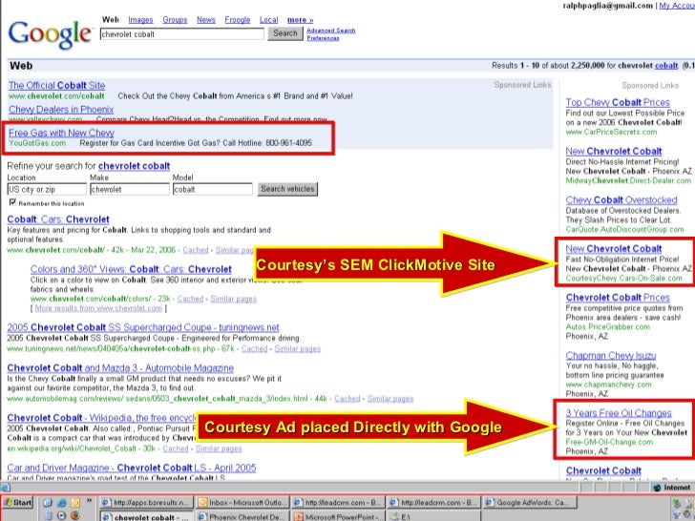Open the Free Gas with New Chevy ad

61,133
